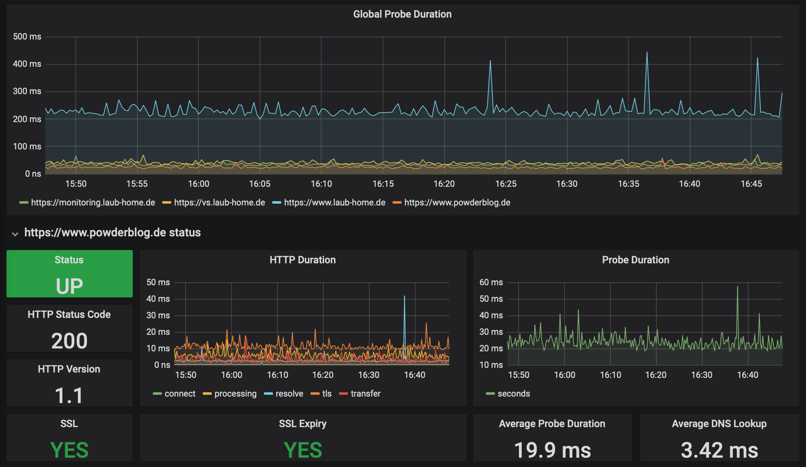The width and height of the screenshot is (806, 467).
Task: Click green color swatch for connect series
Action: pos(157,394)
